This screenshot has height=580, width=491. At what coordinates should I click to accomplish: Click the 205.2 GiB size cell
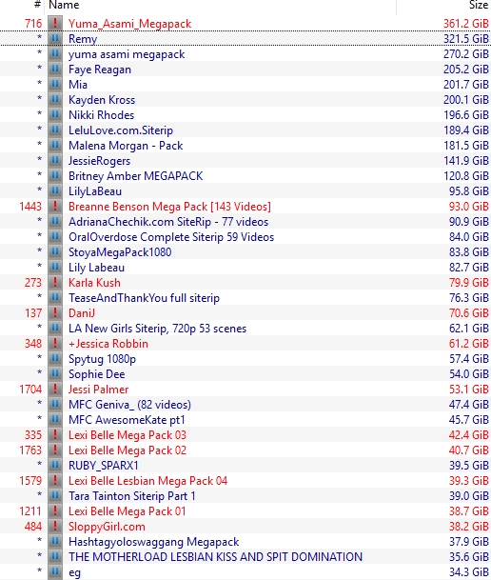tap(466, 70)
